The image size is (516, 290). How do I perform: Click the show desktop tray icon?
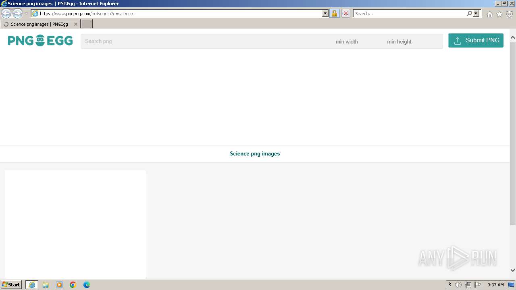511,285
